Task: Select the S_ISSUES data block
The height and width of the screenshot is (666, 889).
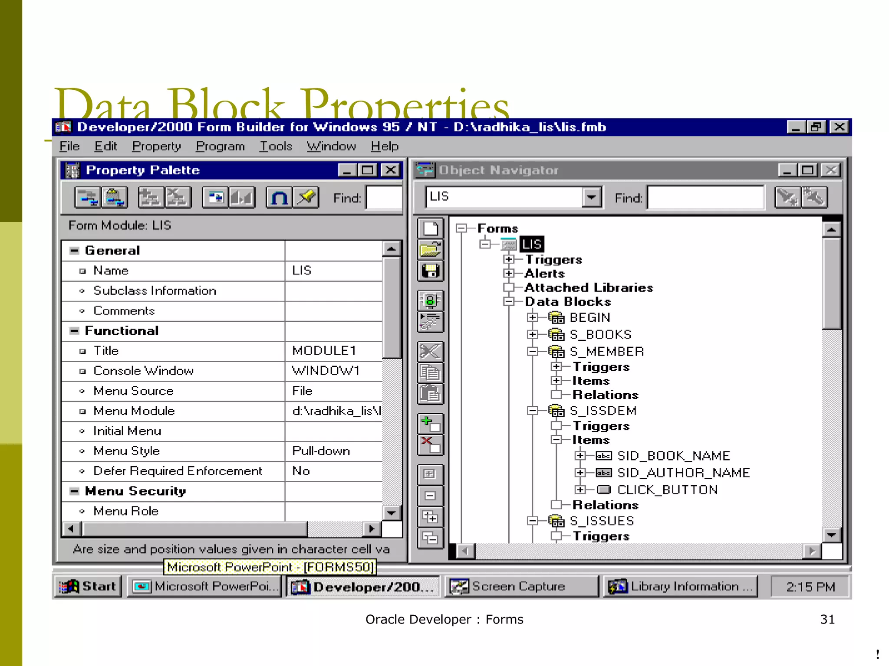Action: point(602,521)
